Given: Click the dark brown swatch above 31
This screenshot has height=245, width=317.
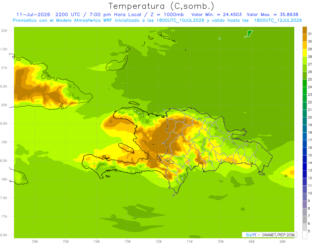Looking at the screenshot, I should [x=305, y=30].
